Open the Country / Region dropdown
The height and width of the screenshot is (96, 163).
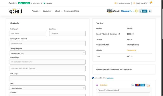coord(48,53)
